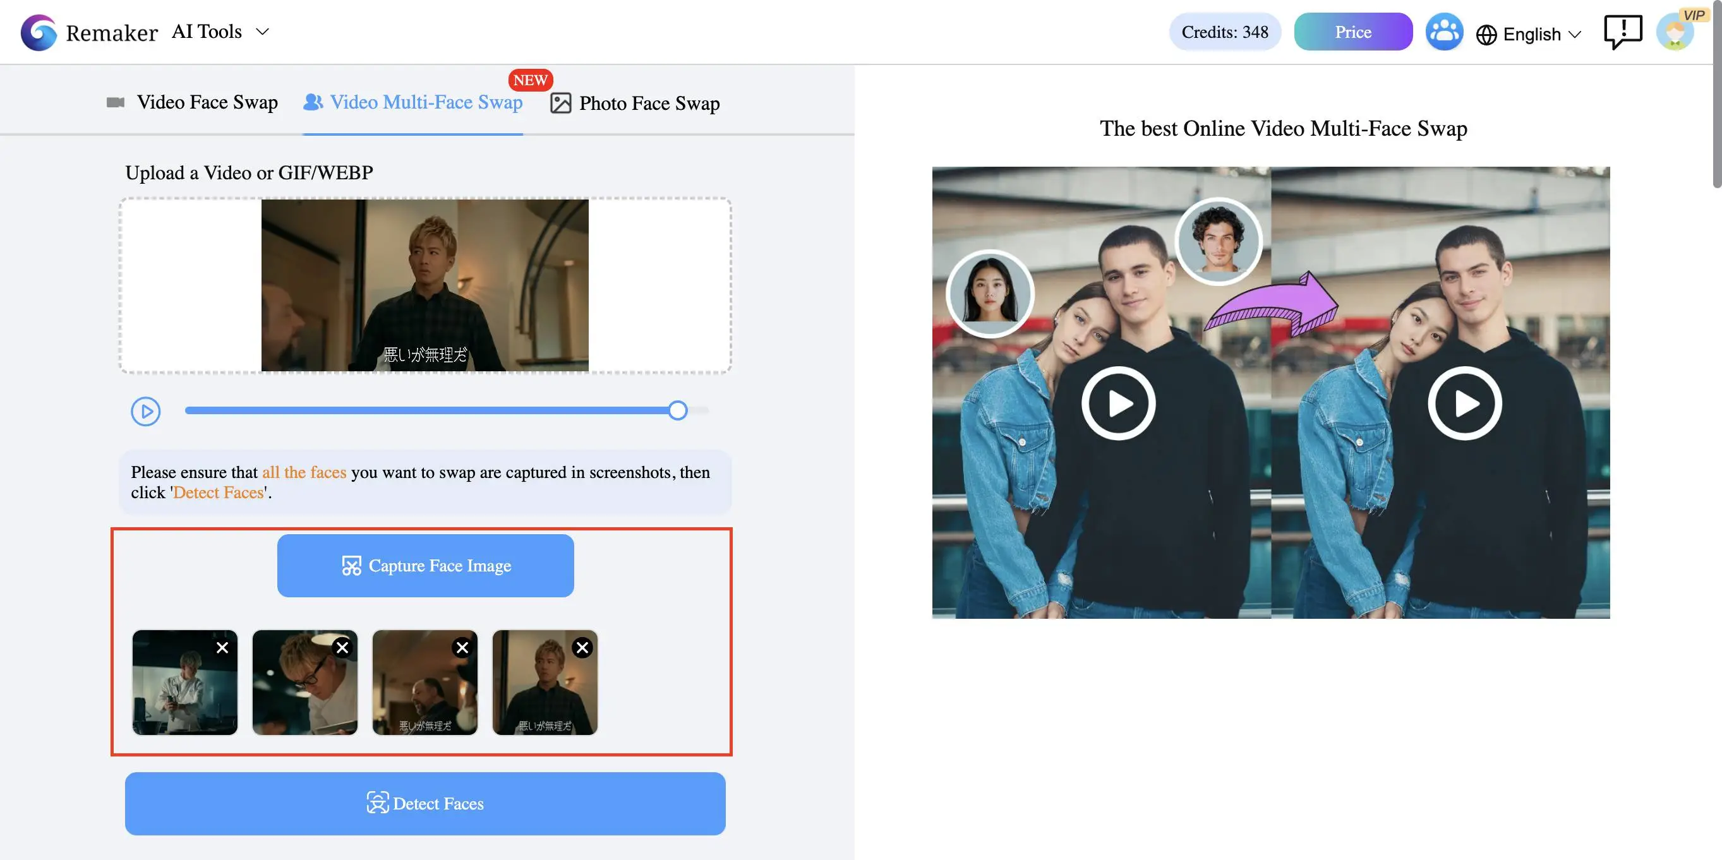Click the video progress slider handle

677,410
